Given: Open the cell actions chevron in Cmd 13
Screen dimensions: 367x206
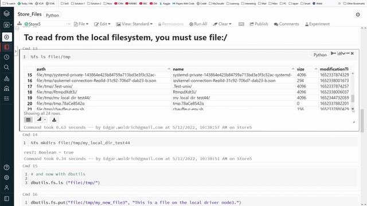Looking at the screenshot, I should coord(343,53).
